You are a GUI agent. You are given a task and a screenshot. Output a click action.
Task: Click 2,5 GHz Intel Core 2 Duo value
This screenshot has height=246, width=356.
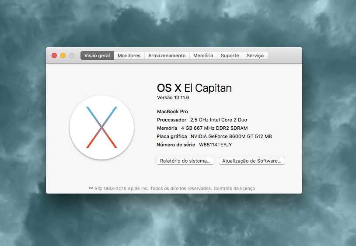click(x=219, y=120)
